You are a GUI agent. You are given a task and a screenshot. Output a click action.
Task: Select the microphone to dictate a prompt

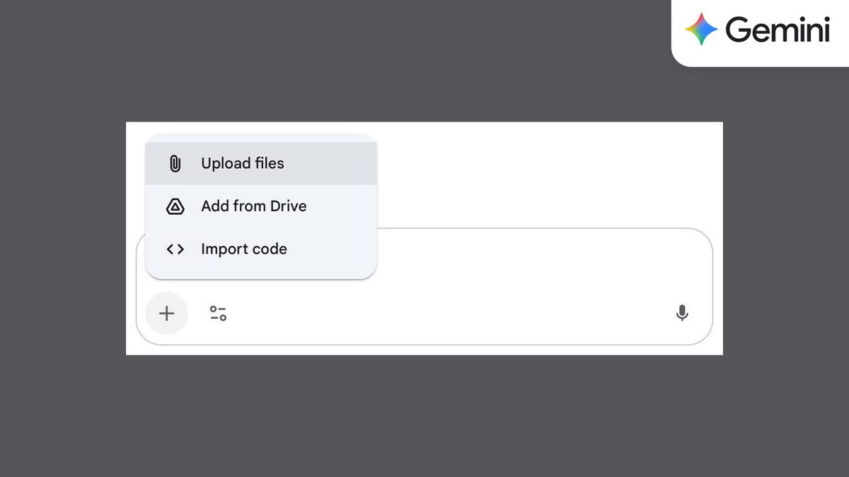coord(681,312)
